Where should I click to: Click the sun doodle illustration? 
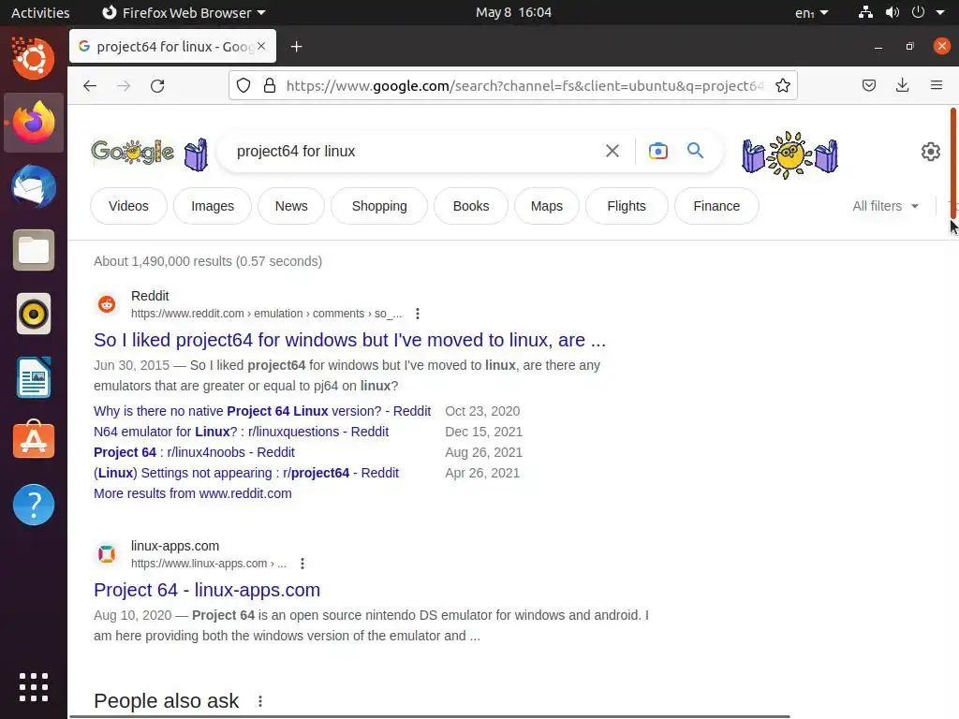tap(789, 154)
